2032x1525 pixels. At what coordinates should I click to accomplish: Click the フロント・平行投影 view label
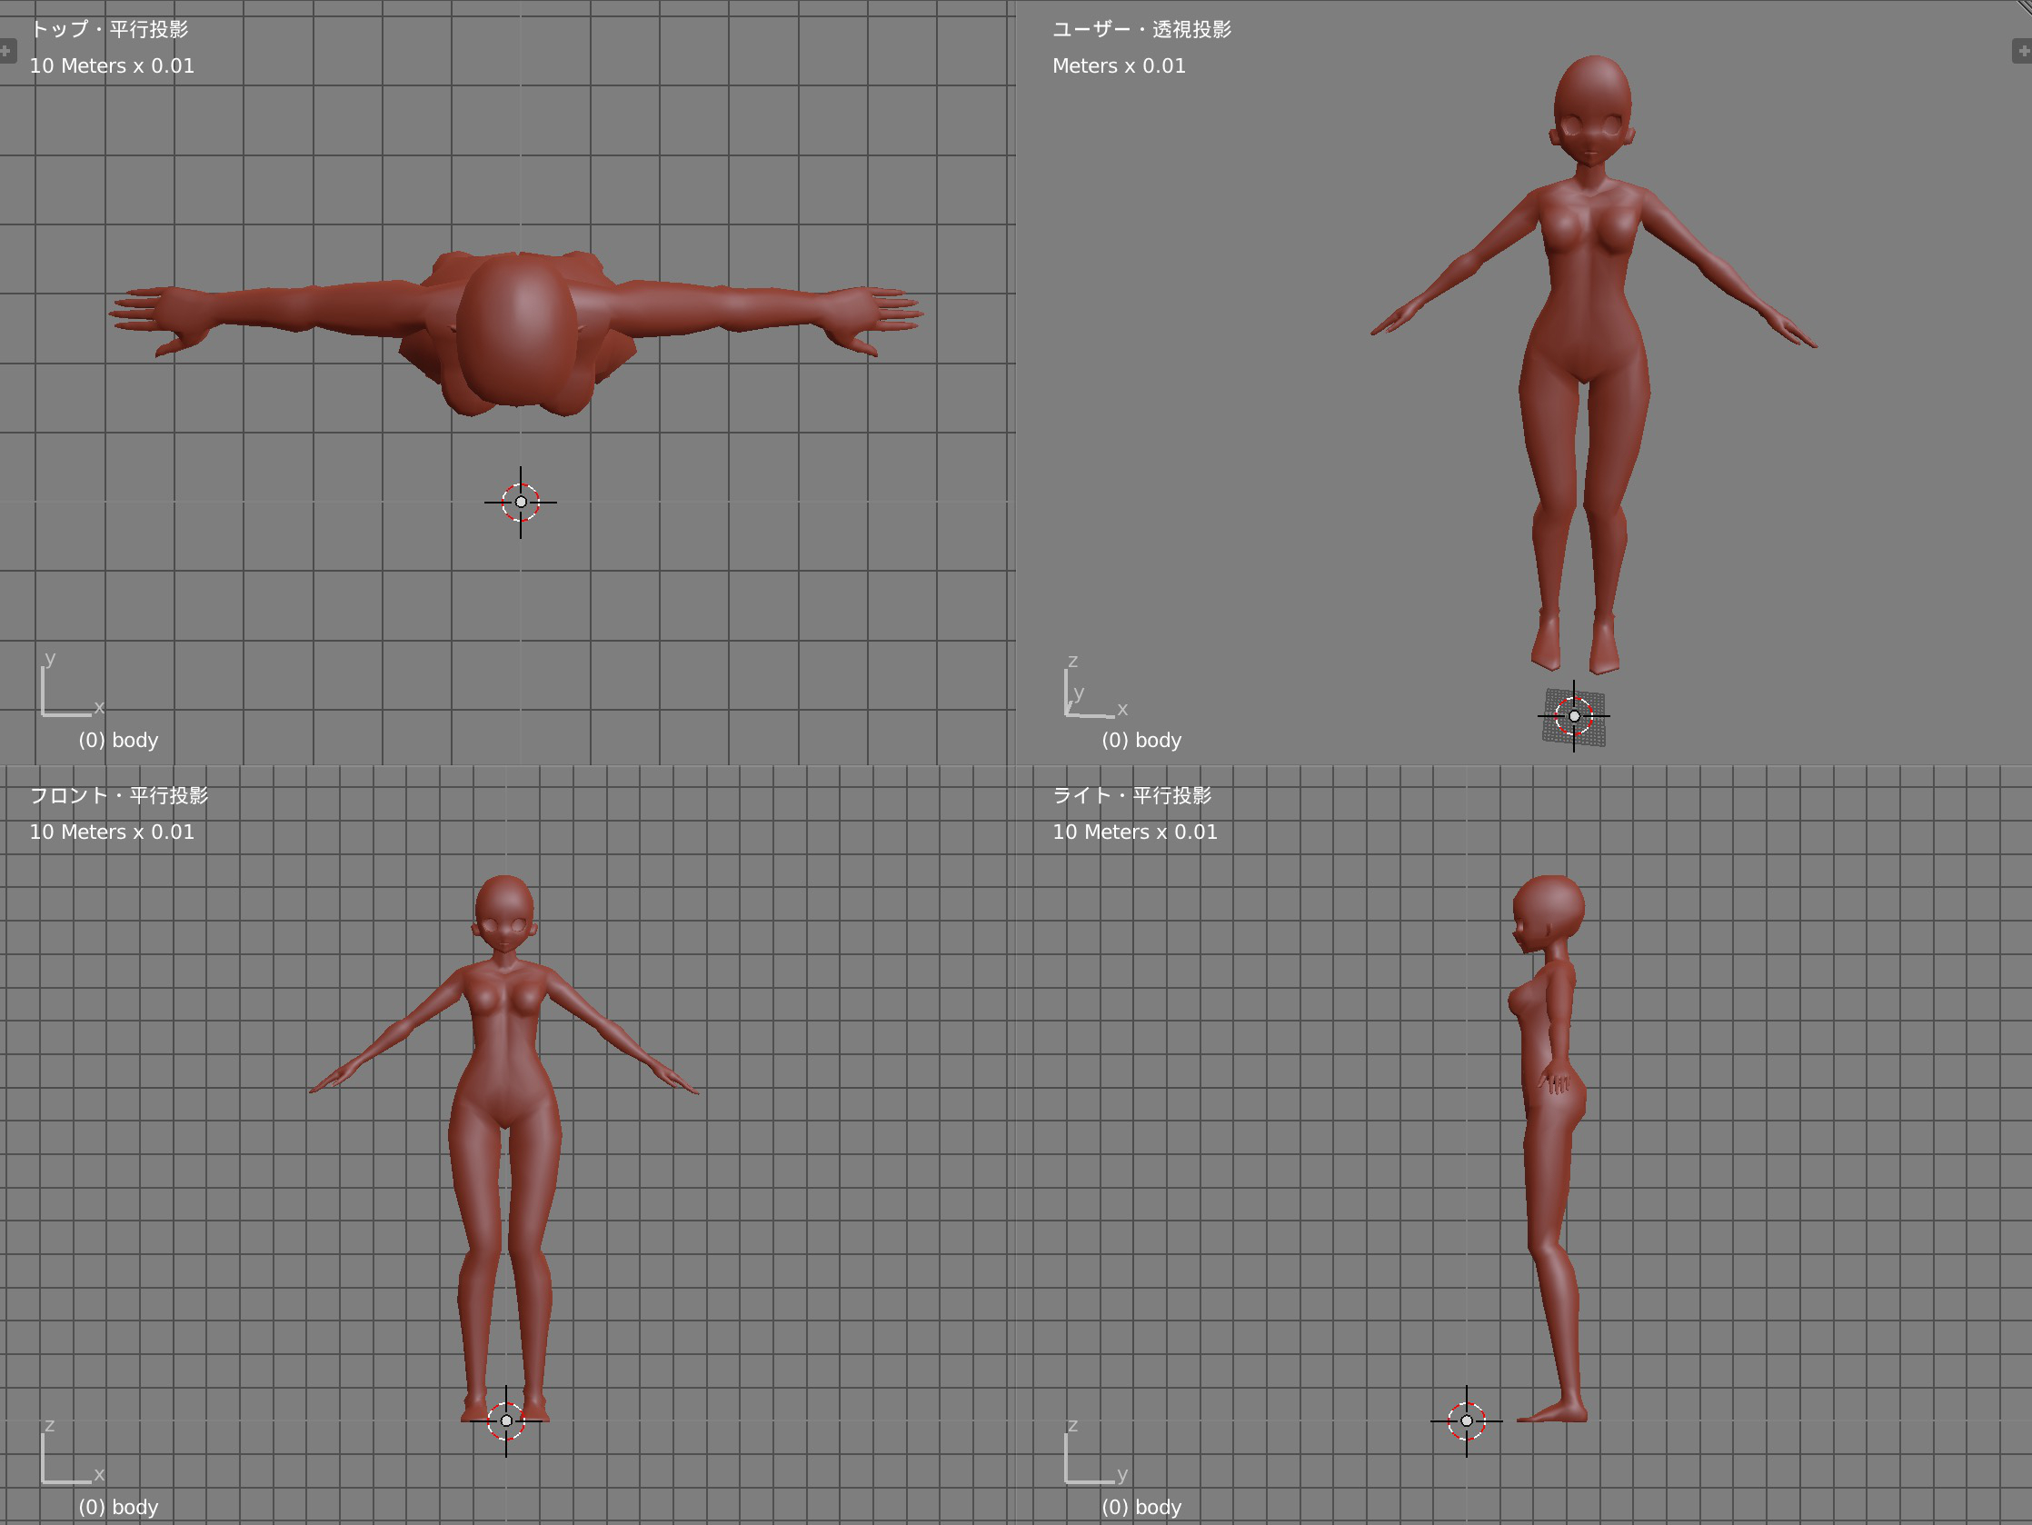pyautogui.click(x=119, y=795)
